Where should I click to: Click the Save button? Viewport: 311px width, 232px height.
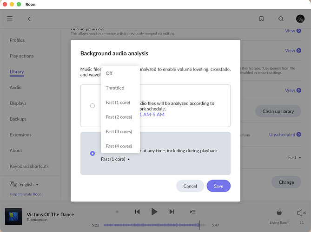218,186
